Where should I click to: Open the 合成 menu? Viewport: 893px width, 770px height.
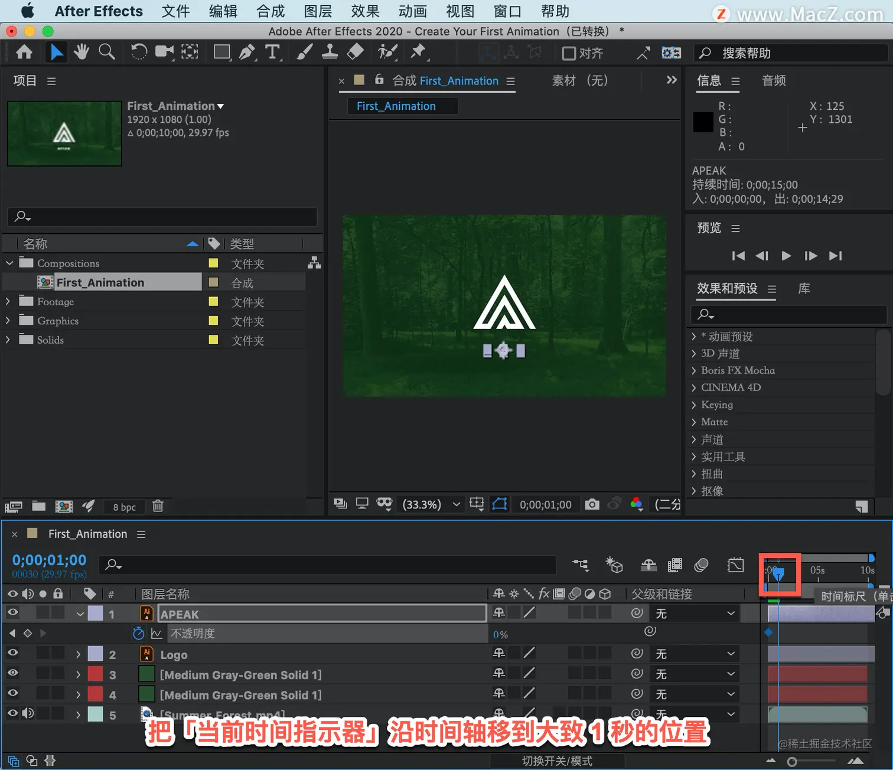270,11
